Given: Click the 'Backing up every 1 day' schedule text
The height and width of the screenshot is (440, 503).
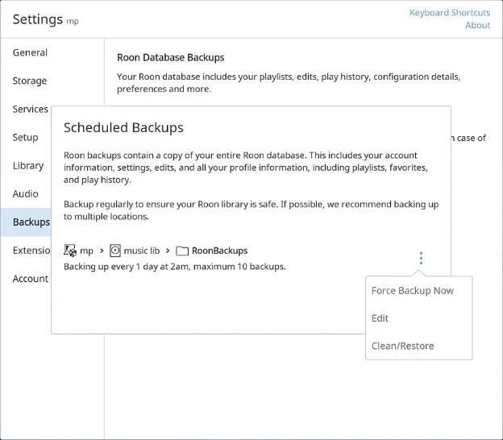Looking at the screenshot, I should [174, 267].
